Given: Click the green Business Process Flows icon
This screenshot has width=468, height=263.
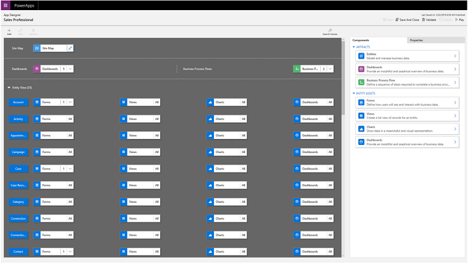Looking at the screenshot, I should (x=296, y=69).
